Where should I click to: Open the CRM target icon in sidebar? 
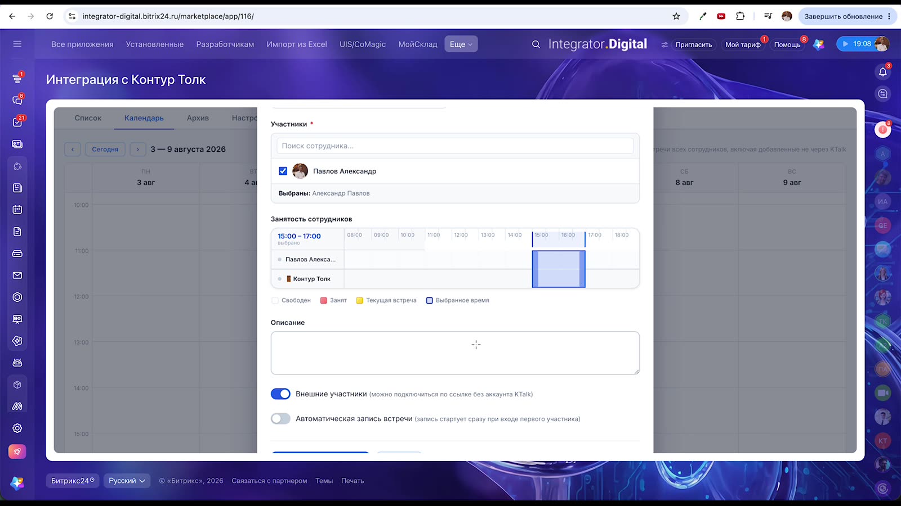pos(17,297)
